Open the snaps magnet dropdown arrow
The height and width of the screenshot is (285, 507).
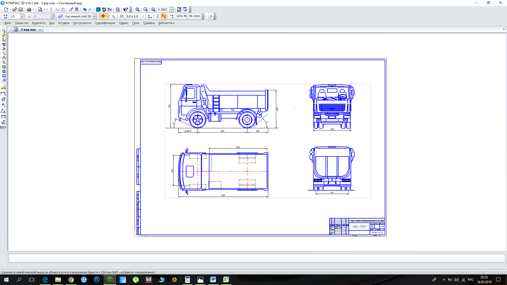[107, 16]
